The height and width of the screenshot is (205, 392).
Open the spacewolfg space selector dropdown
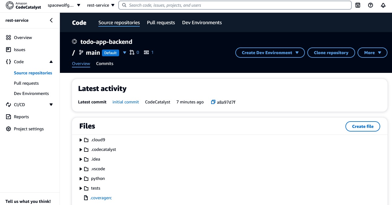[x=64, y=5]
